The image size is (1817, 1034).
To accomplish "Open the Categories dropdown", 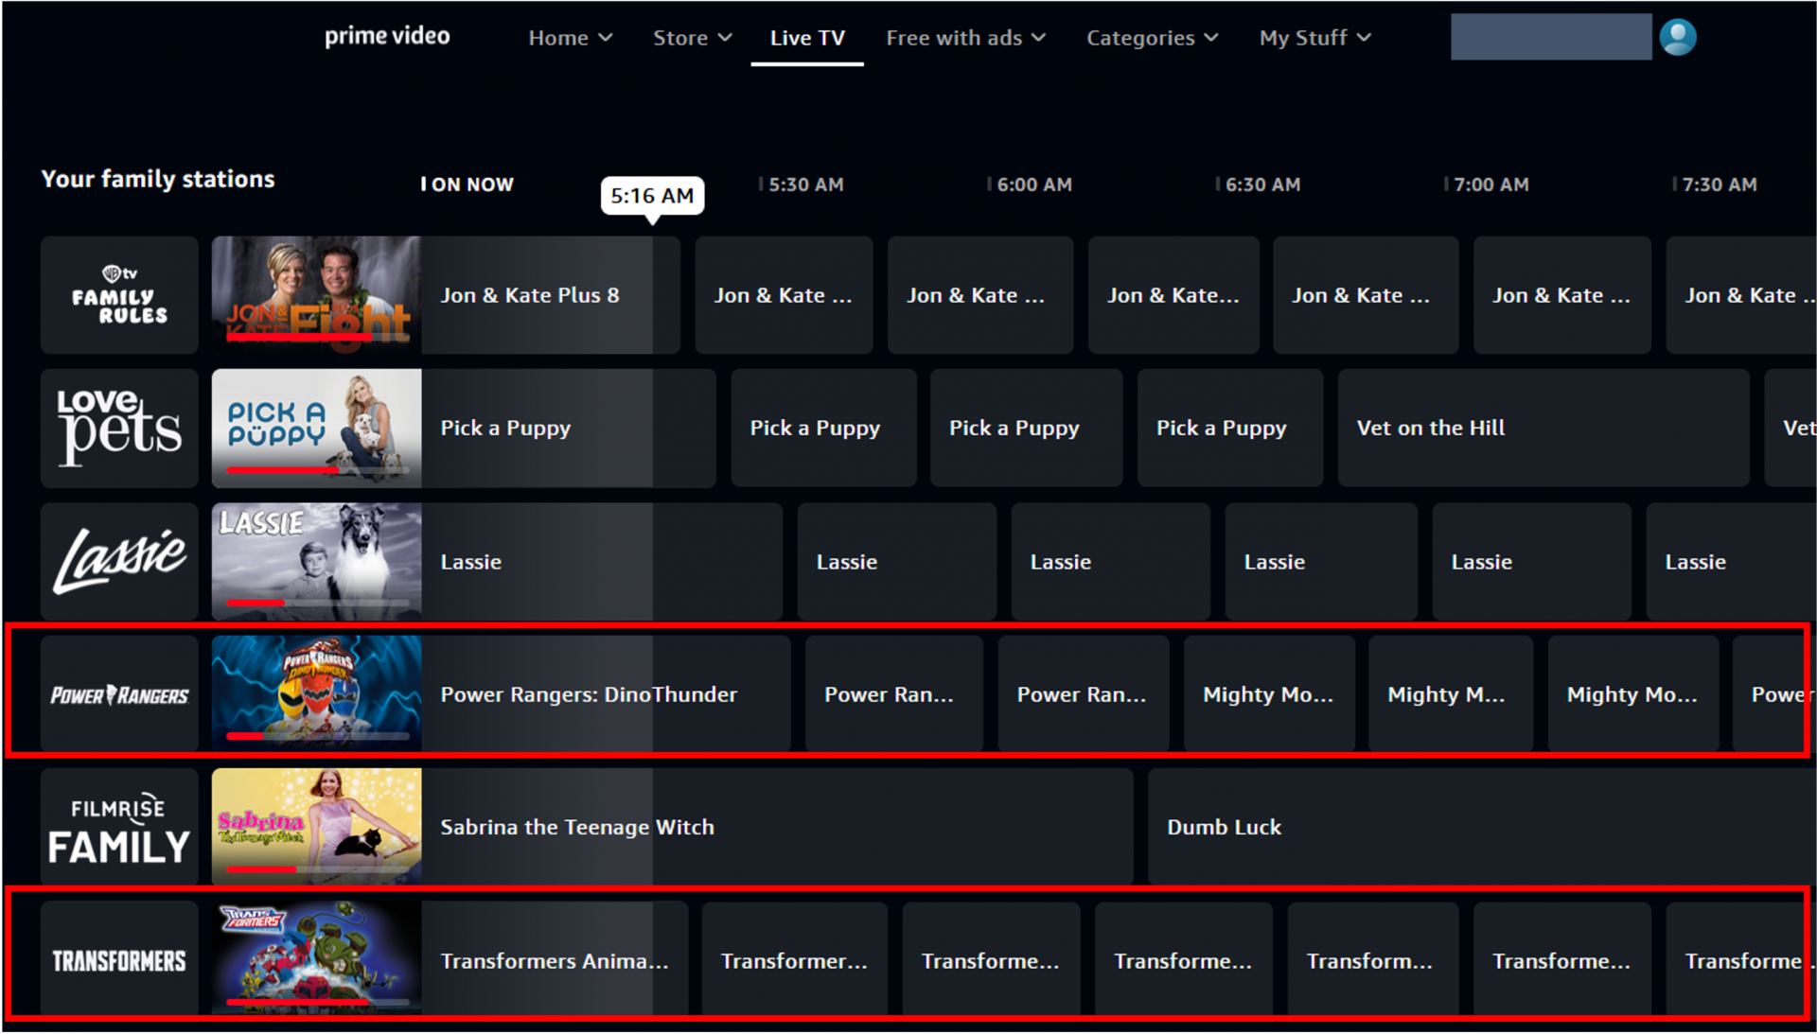I will (1152, 38).
